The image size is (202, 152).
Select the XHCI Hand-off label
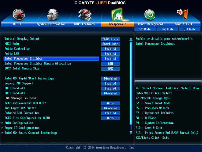15,88
